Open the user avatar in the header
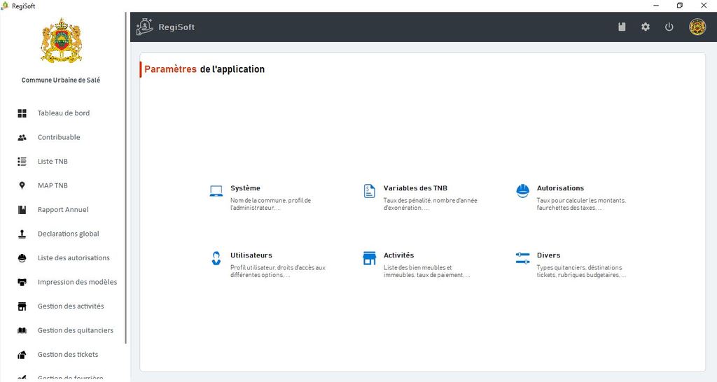The width and height of the screenshot is (717, 382). click(697, 27)
